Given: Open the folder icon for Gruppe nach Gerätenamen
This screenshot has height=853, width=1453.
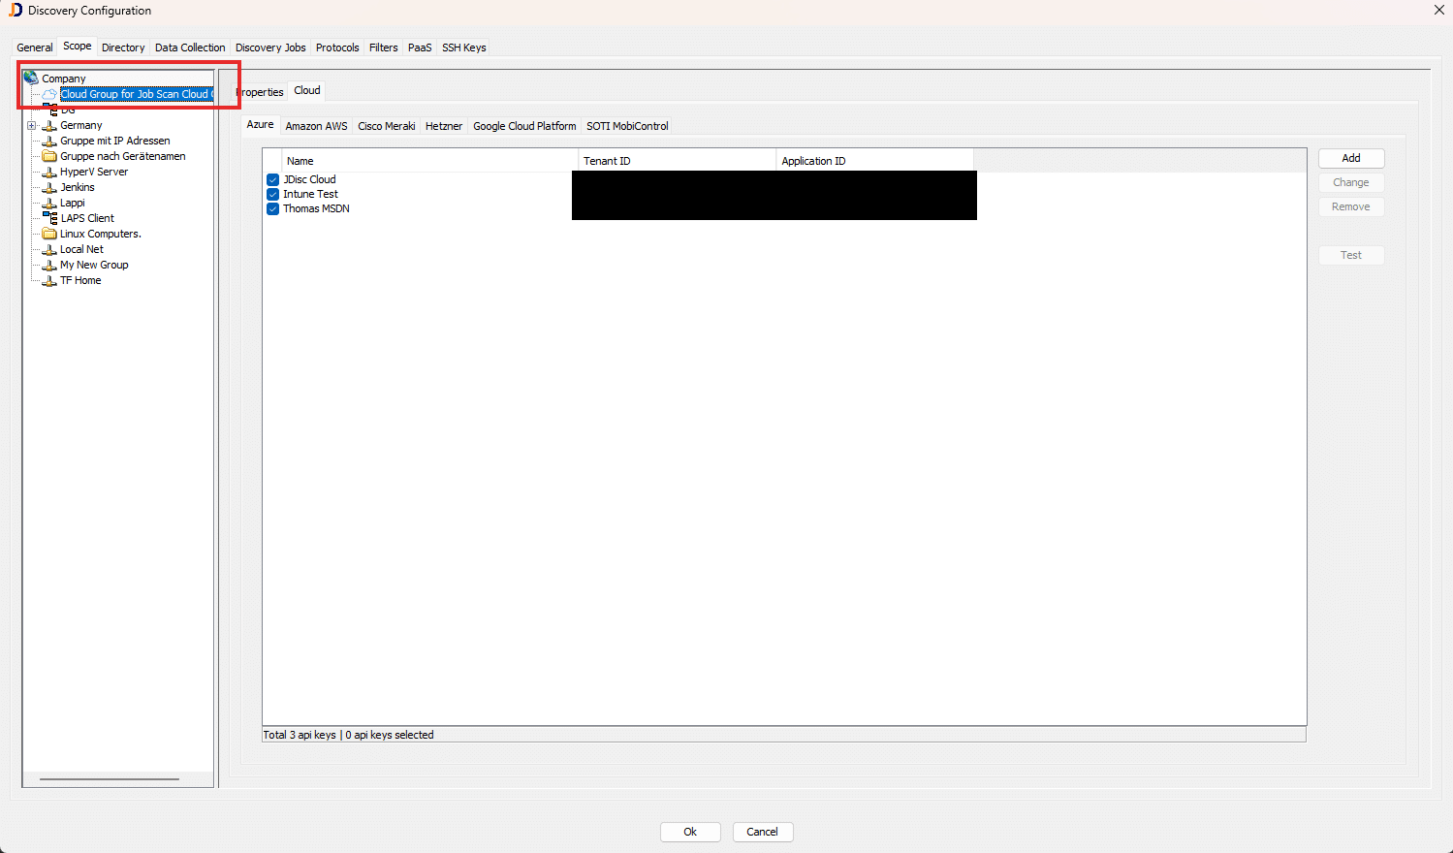Looking at the screenshot, I should pyautogui.click(x=49, y=156).
